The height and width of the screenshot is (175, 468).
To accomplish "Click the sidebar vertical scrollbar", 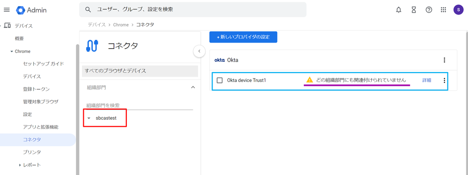I will click(x=78, y=109).
